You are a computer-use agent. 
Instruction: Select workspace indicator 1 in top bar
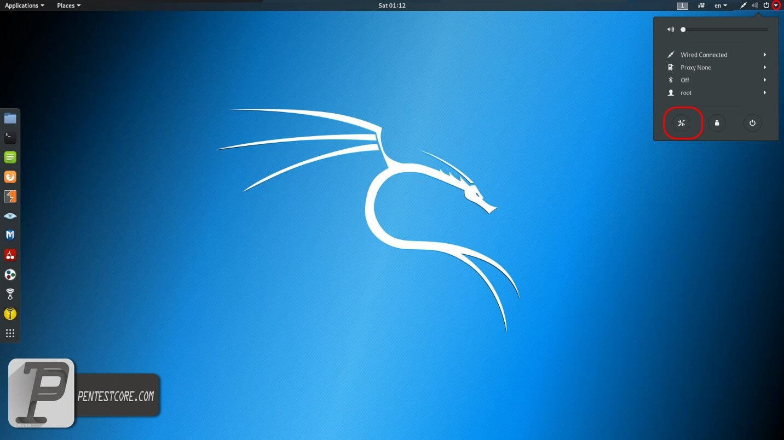(682, 5)
